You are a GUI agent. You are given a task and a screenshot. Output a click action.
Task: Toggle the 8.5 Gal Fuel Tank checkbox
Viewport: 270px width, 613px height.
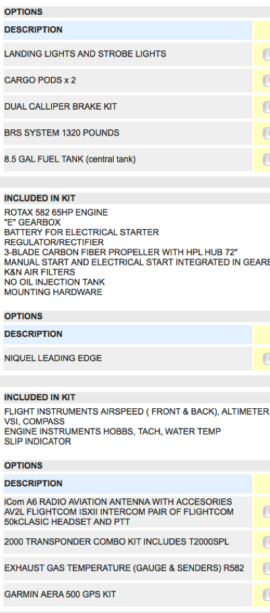point(267,160)
